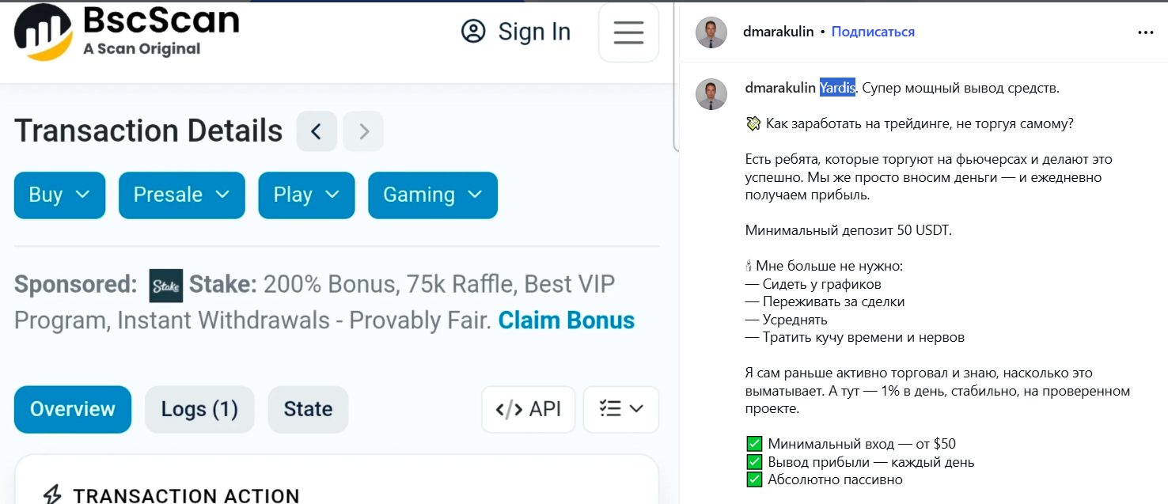Switch to the Logs (1) tab
1168x504 pixels.
point(199,409)
